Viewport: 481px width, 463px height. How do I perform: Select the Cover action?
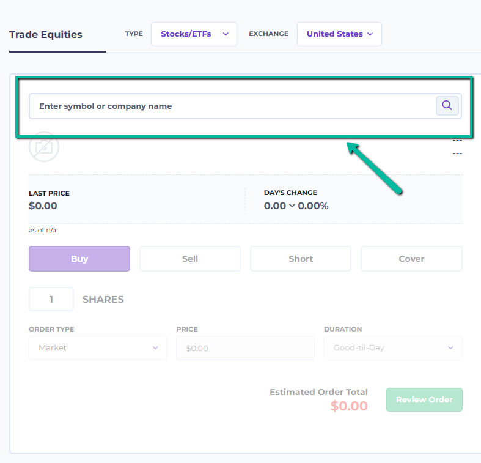coord(411,259)
